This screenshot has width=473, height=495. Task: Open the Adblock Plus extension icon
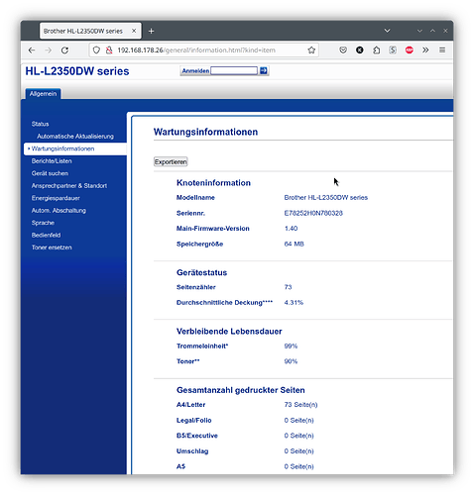coord(410,50)
